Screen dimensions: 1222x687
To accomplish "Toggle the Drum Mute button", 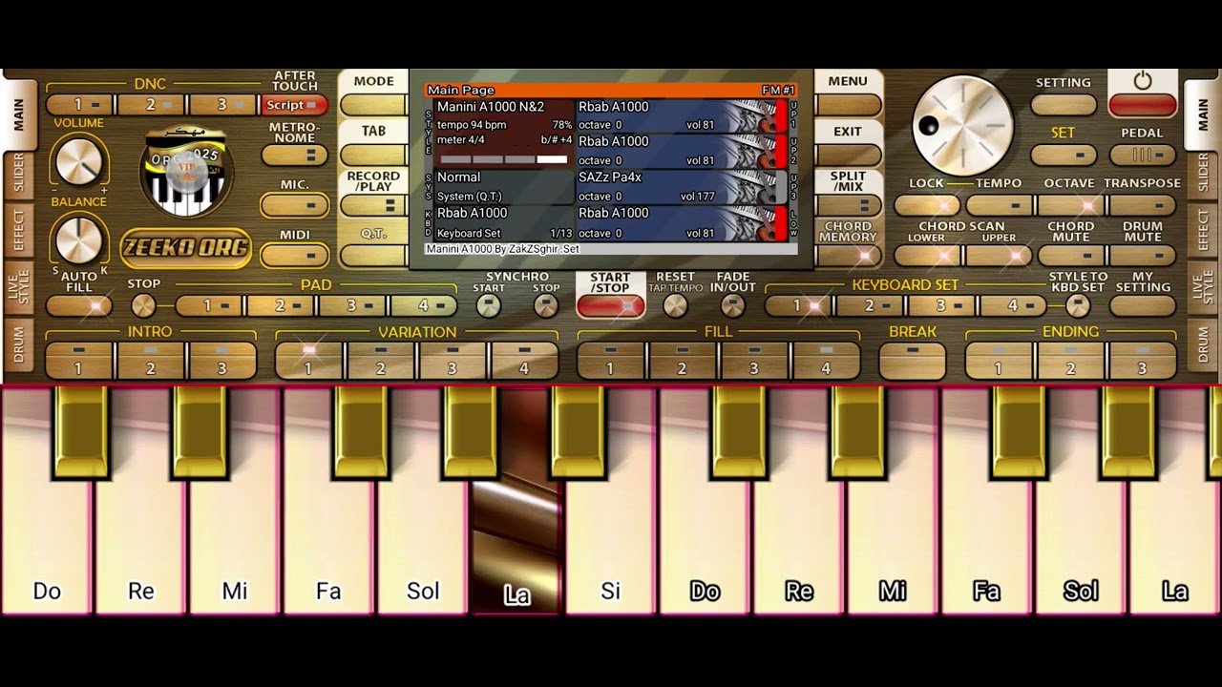I will tap(1143, 255).
